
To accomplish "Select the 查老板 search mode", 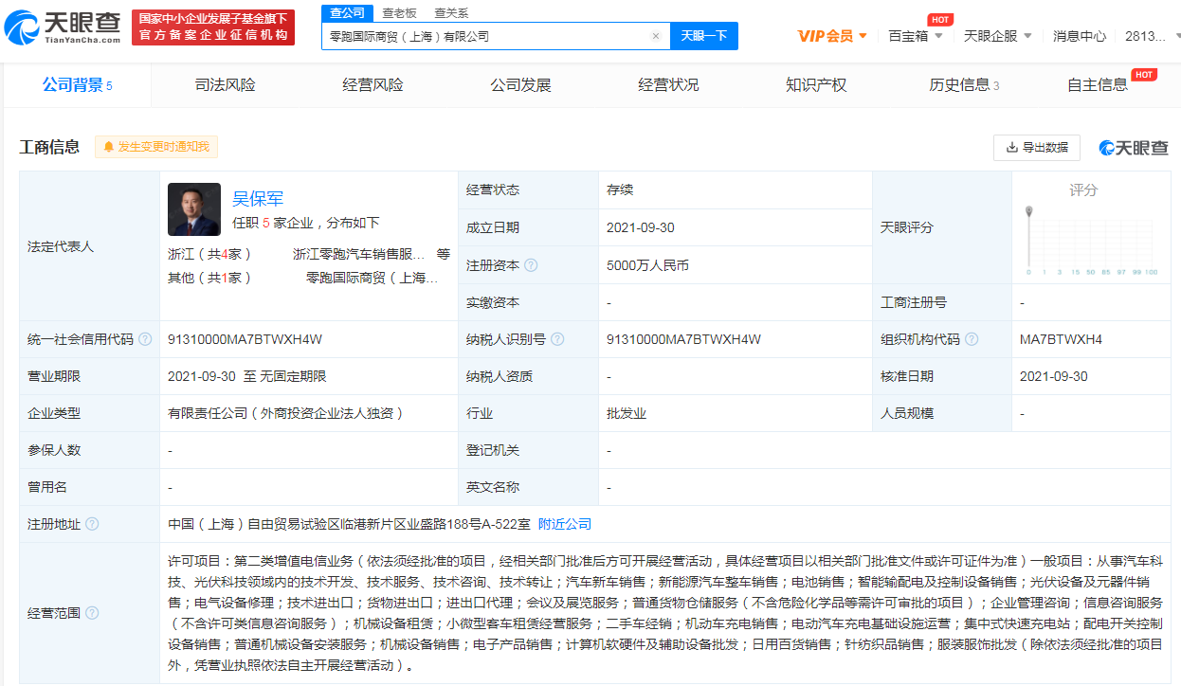I will tap(399, 12).
